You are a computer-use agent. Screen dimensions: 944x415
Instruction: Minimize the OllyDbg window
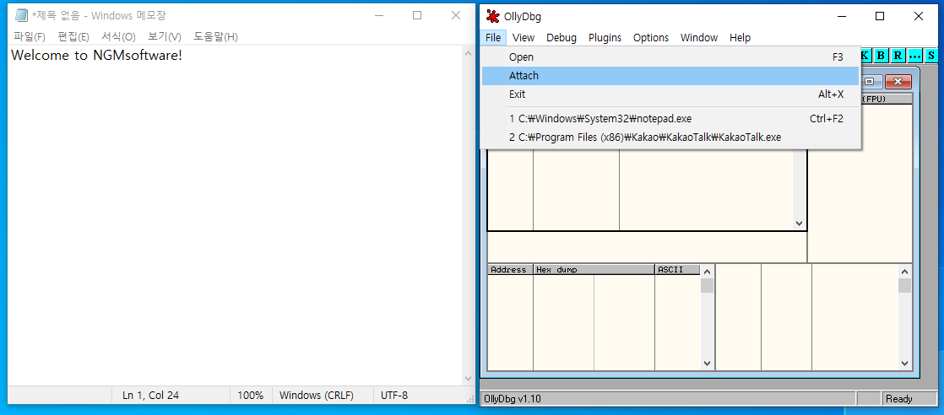point(842,16)
